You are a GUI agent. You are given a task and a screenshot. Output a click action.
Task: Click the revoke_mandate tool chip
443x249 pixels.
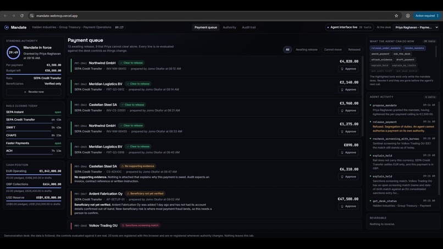pyautogui.click(x=414, y=48)
